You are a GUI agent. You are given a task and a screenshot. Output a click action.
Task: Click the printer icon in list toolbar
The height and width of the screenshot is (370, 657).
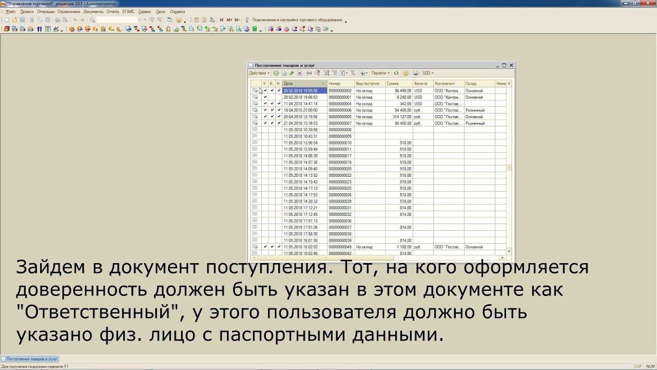pyautogui.click(x=415, y=73)
